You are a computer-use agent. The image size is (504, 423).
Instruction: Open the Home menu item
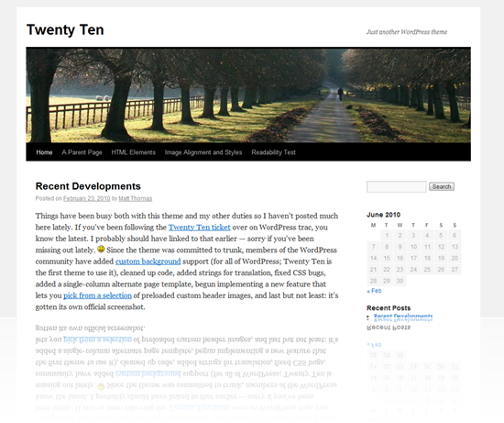[x=44, y=152]
